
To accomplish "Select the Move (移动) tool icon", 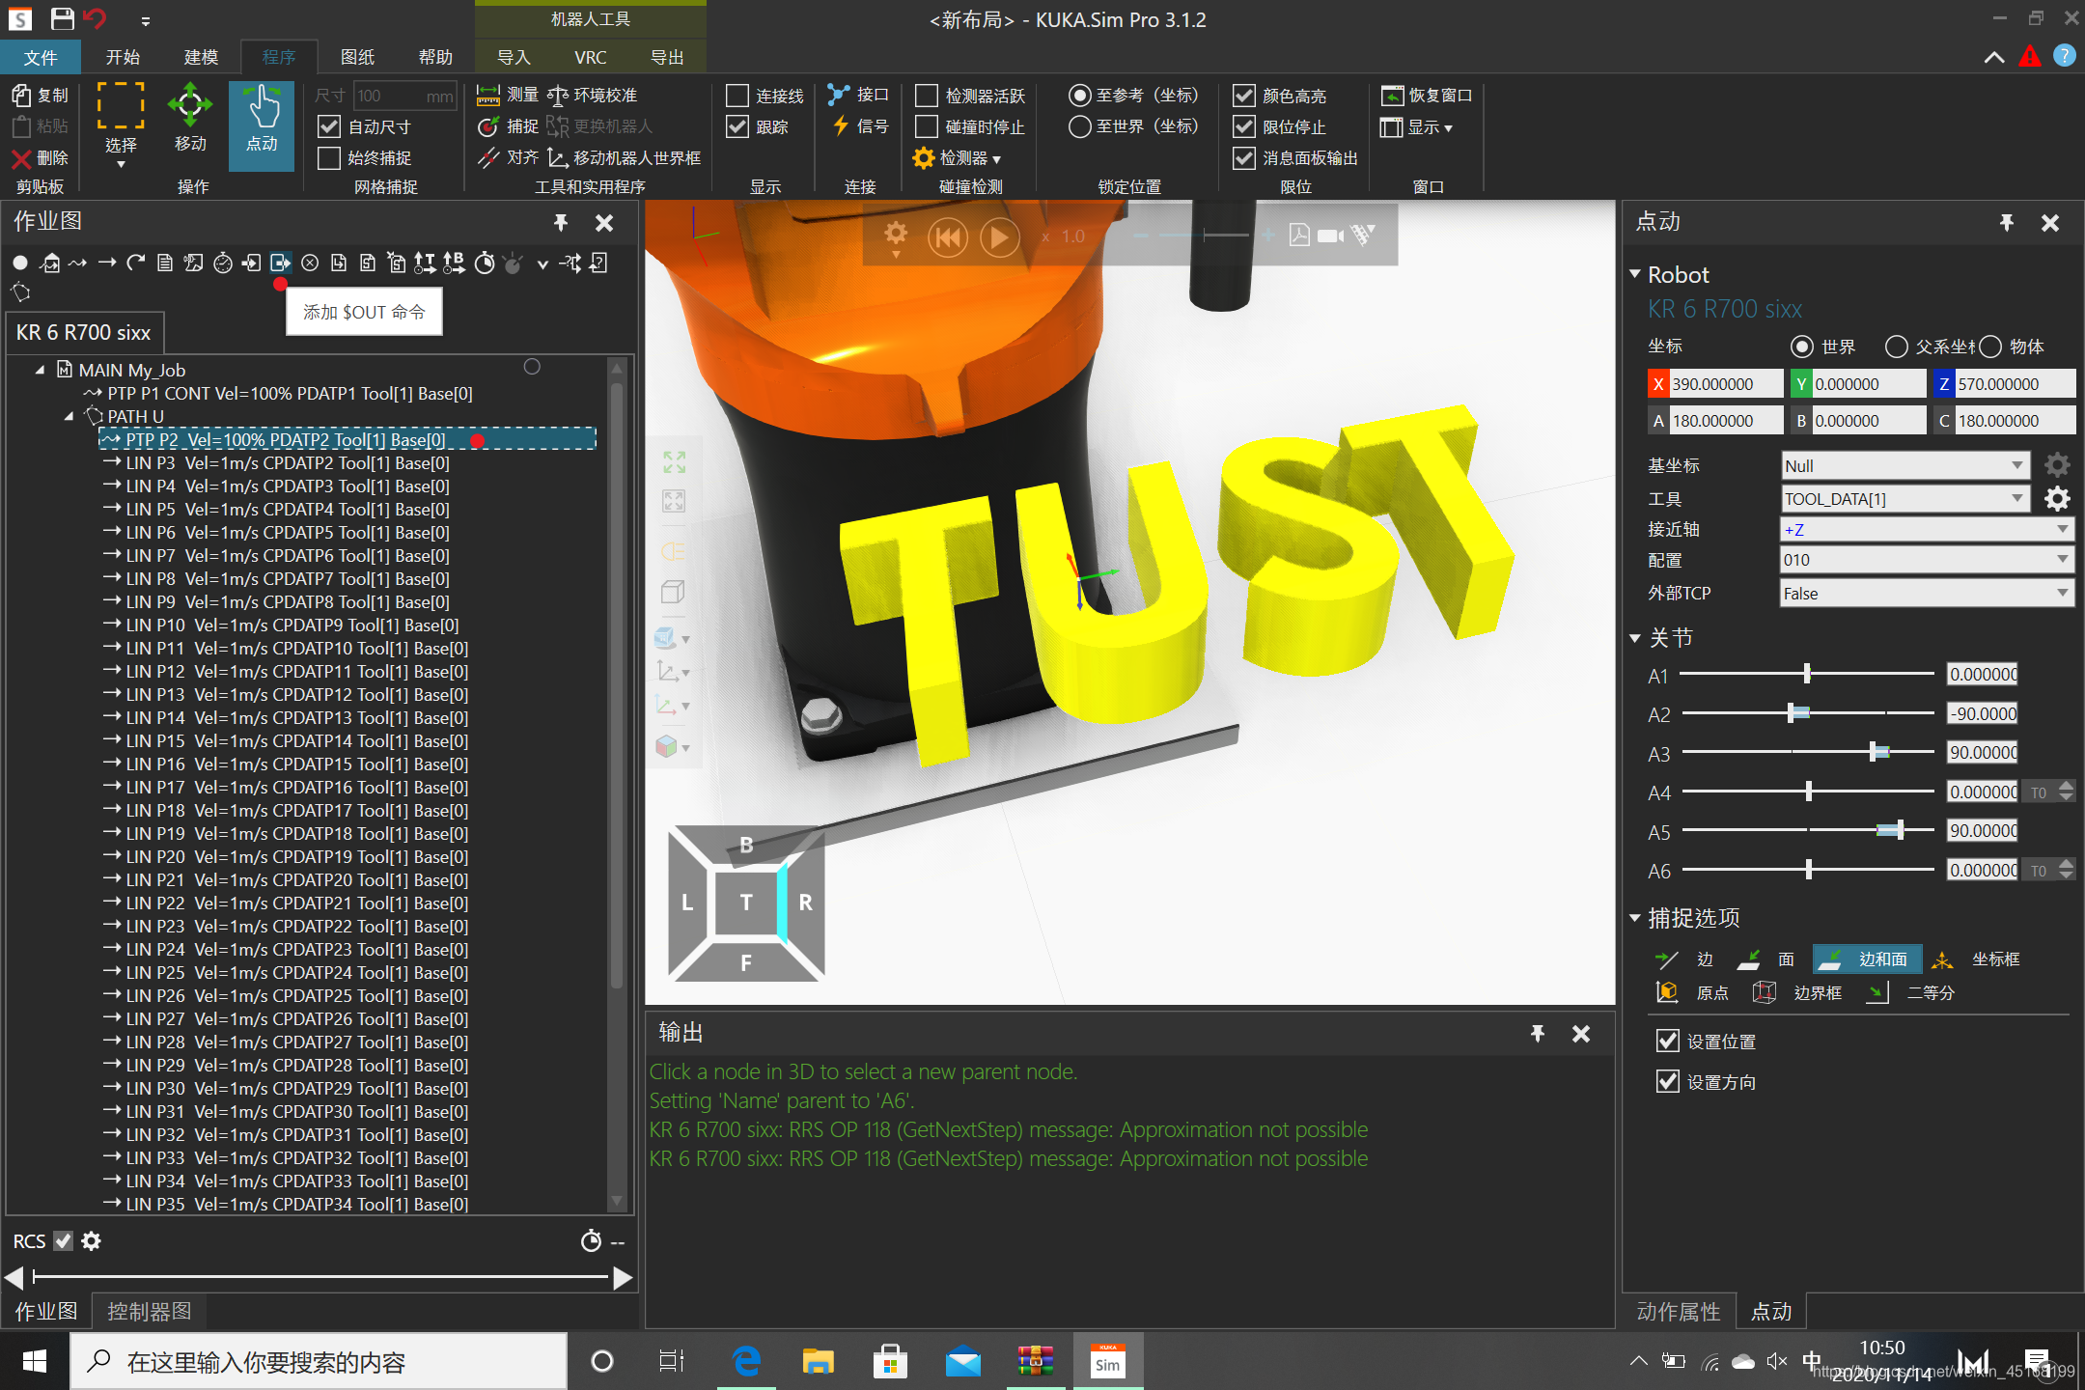I will point(189,106).
